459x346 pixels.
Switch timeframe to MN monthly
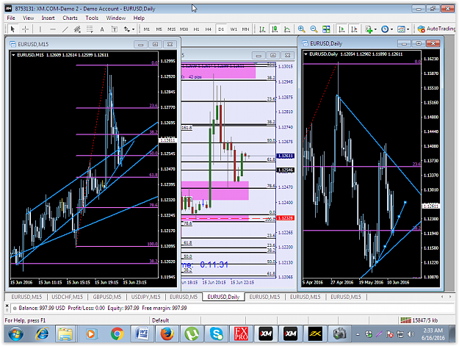click(x=245, y=29)
